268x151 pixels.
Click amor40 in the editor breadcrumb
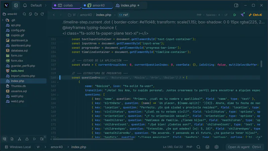coord(86,15)
